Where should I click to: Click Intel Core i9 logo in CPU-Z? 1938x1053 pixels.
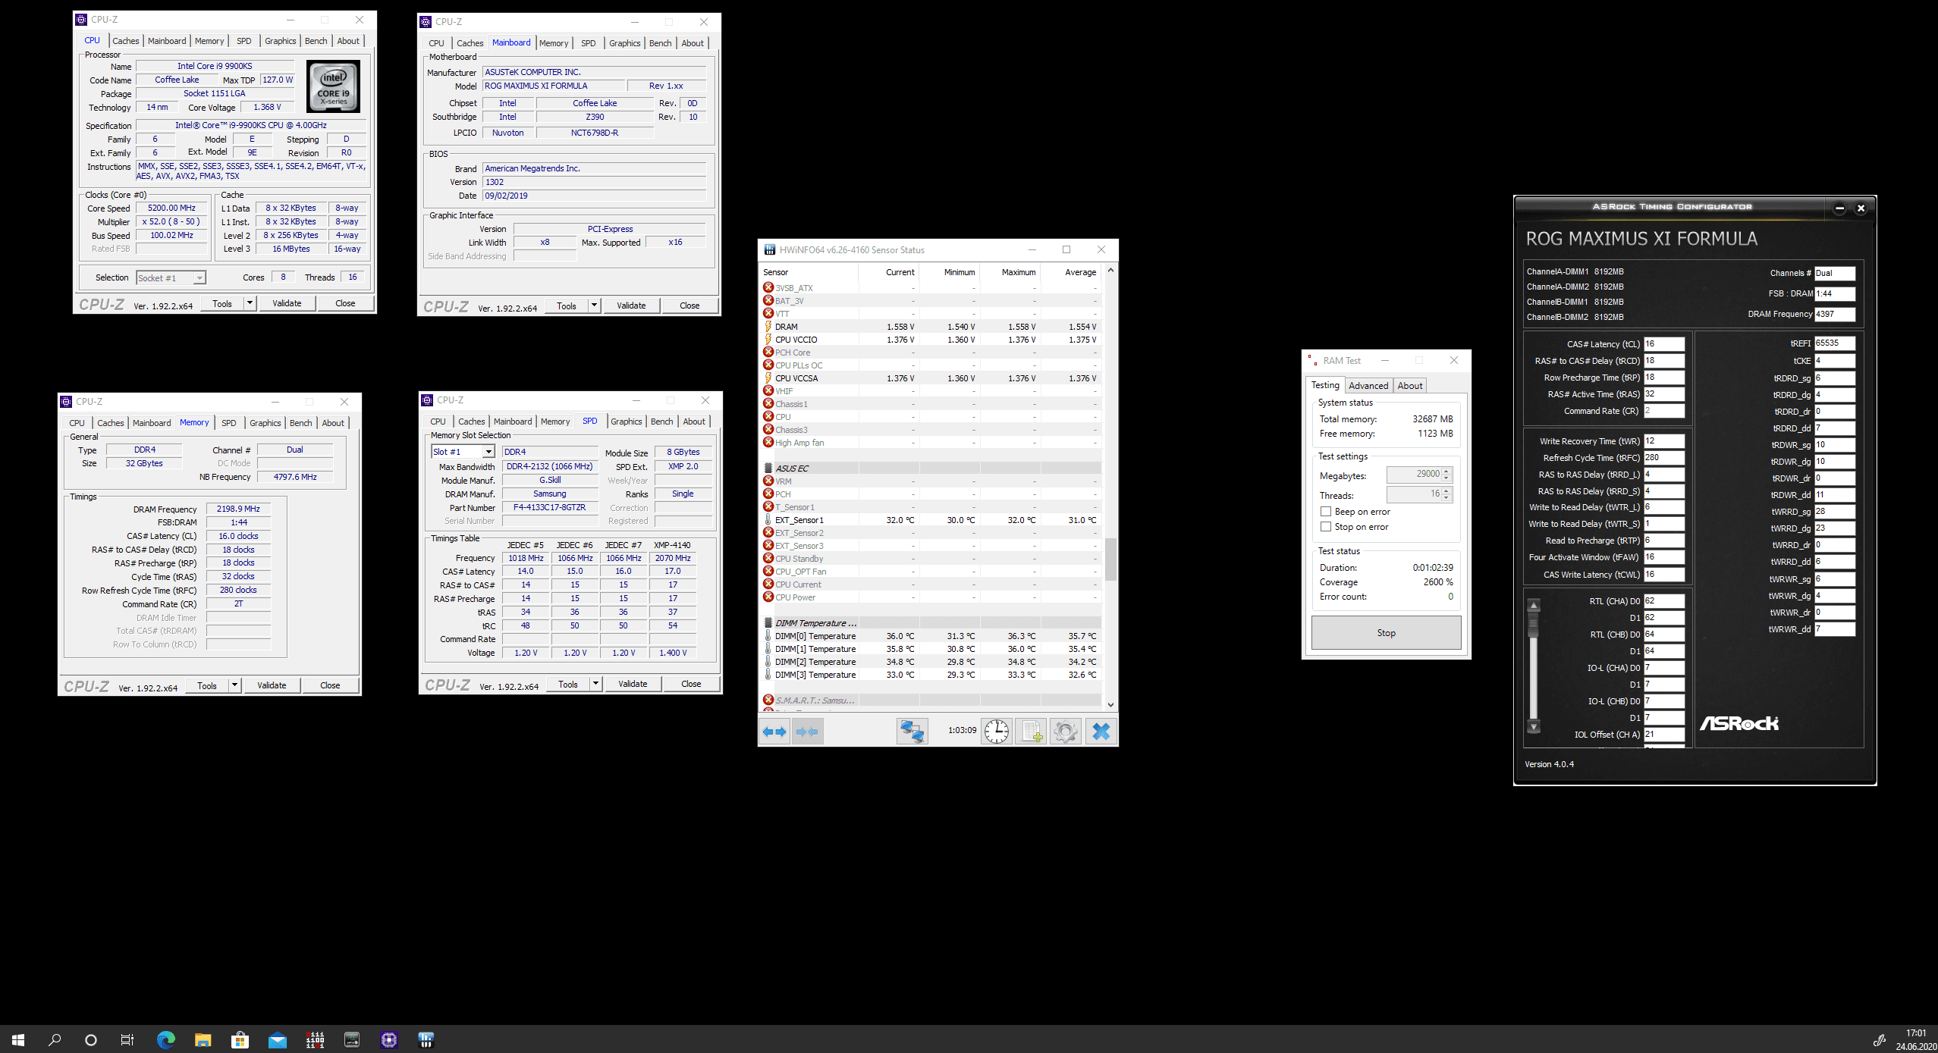pyautogui.click(x=334, y=87)
